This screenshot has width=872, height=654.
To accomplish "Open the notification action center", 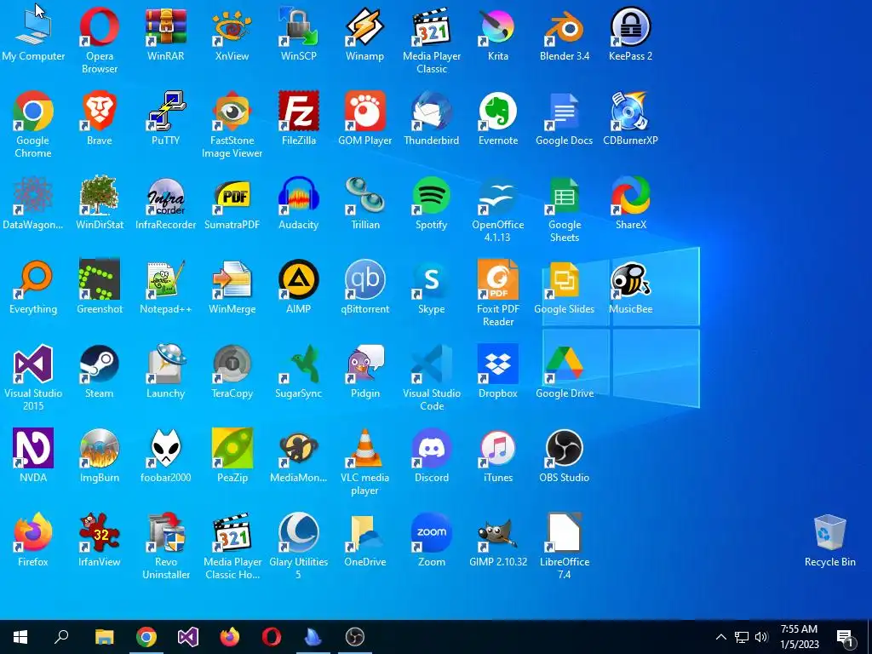I will 846,637.
